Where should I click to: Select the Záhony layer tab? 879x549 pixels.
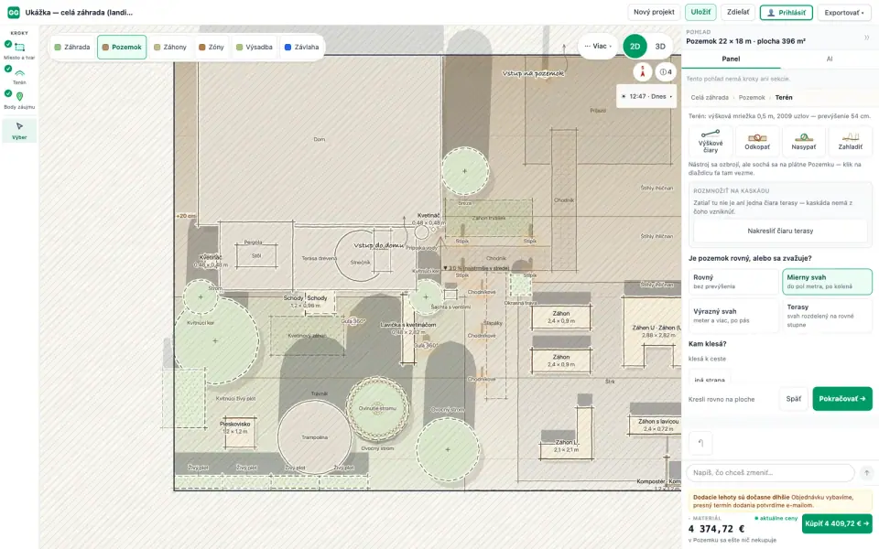170,47
